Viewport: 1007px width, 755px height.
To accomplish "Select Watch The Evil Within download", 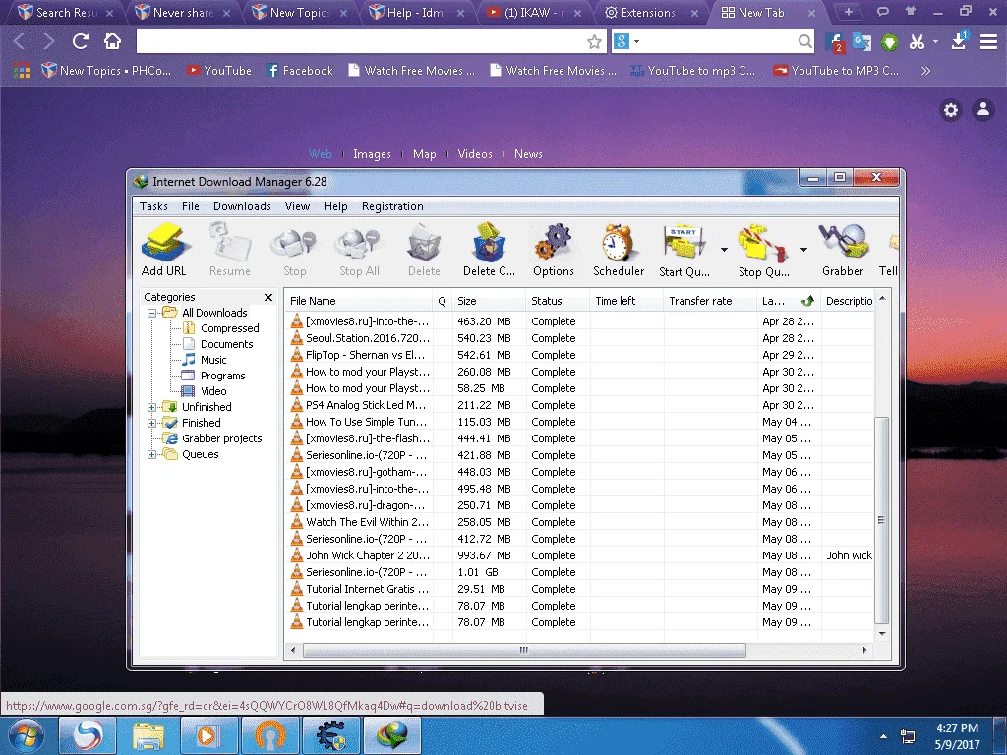I will [580, 522].
